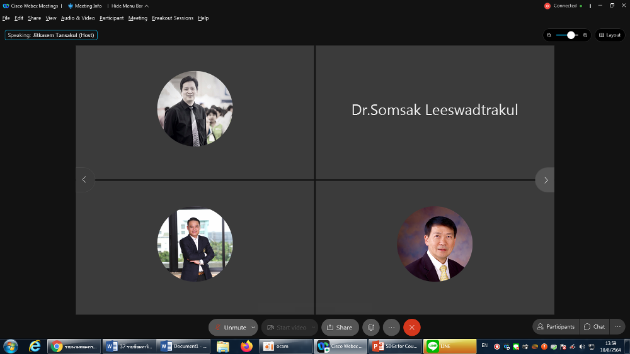Open the more options ellipsis button
Screen dimensions: 630x354
click(391, 327)
